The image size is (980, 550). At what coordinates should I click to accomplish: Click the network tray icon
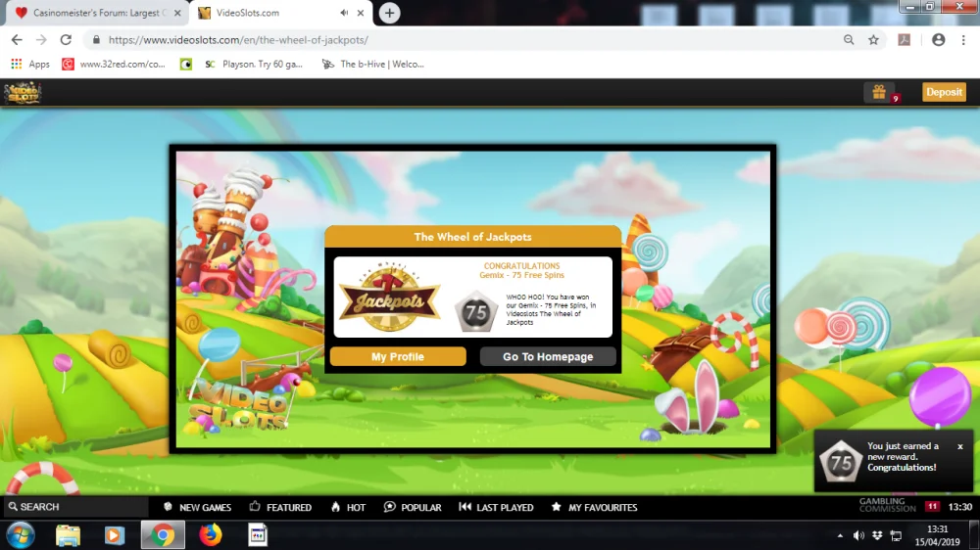tap(896, 535)
